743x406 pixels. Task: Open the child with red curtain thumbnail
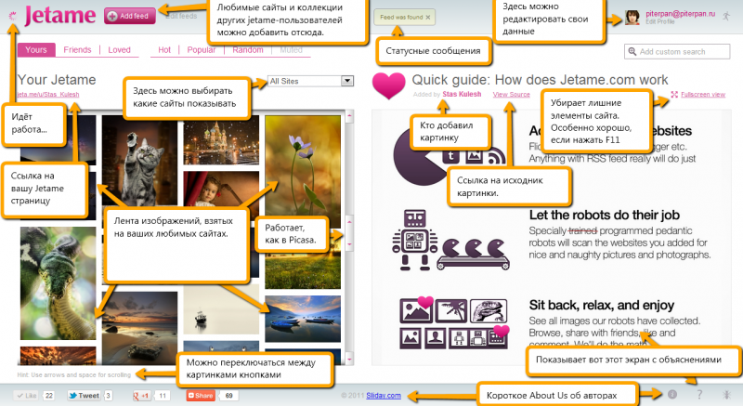point(221,189)
